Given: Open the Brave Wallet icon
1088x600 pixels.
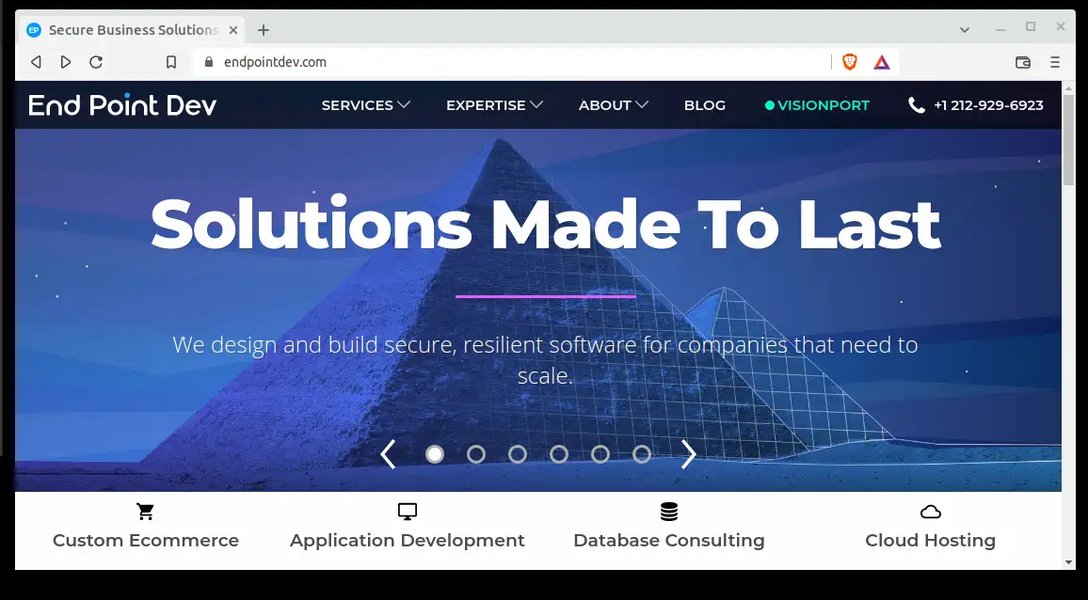Looking at the screenshot, I should [x=1023, y=62].
